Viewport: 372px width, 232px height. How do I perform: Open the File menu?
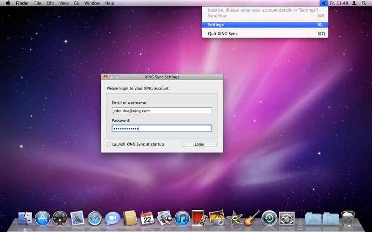[x=38, y=3]
